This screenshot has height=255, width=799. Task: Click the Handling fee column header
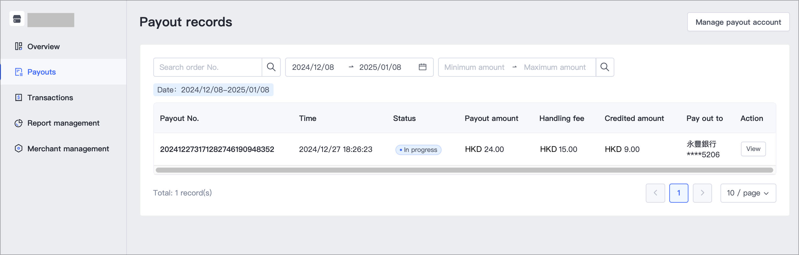pos(562,118)
